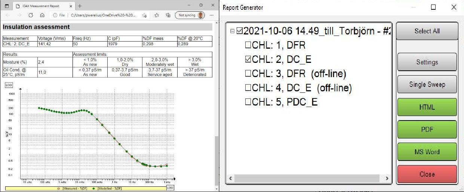The image size is (464, 192).
Task: Open the Collections icon in browser toolbar
Action: coord(168,15)
